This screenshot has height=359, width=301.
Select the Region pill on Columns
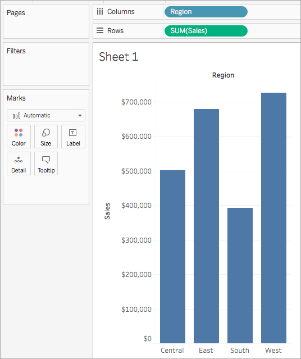[x=206, y=12]
